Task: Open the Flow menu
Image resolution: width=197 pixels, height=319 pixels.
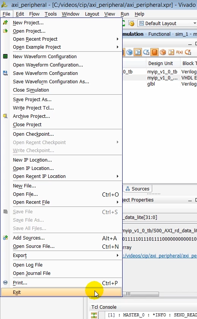Action: (34, 14)
